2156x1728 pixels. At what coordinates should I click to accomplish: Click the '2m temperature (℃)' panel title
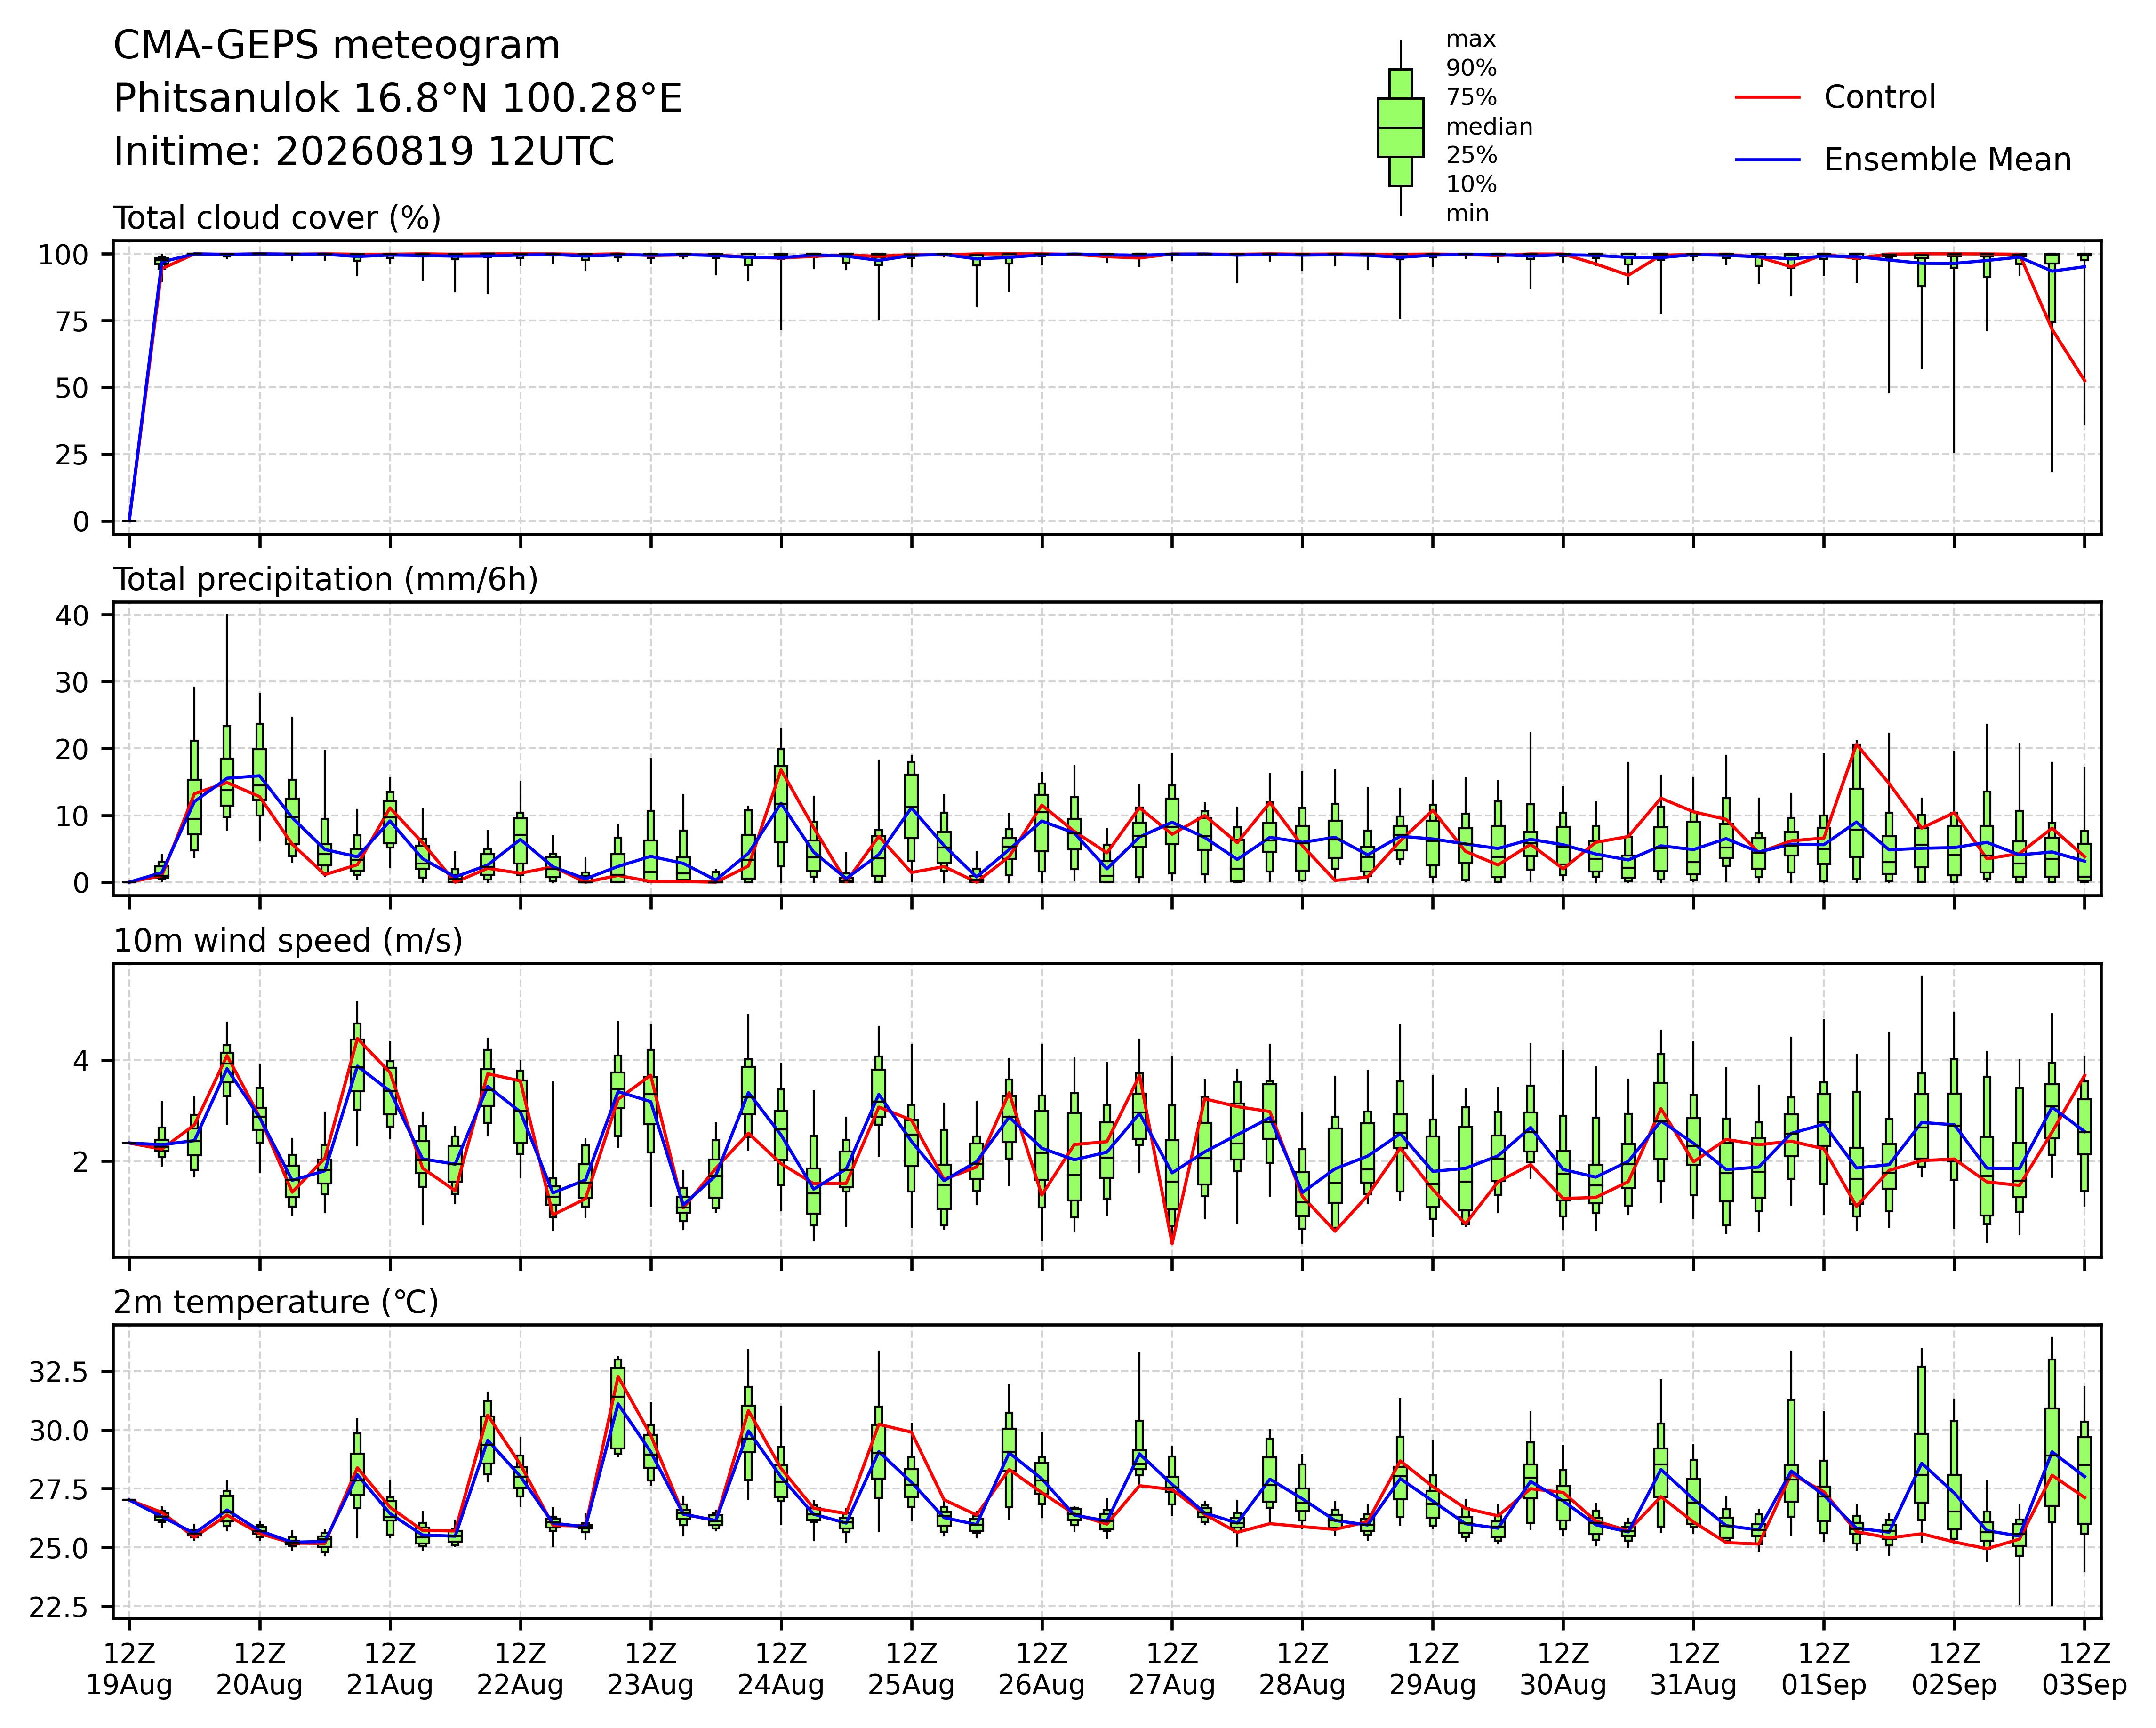276,1303
